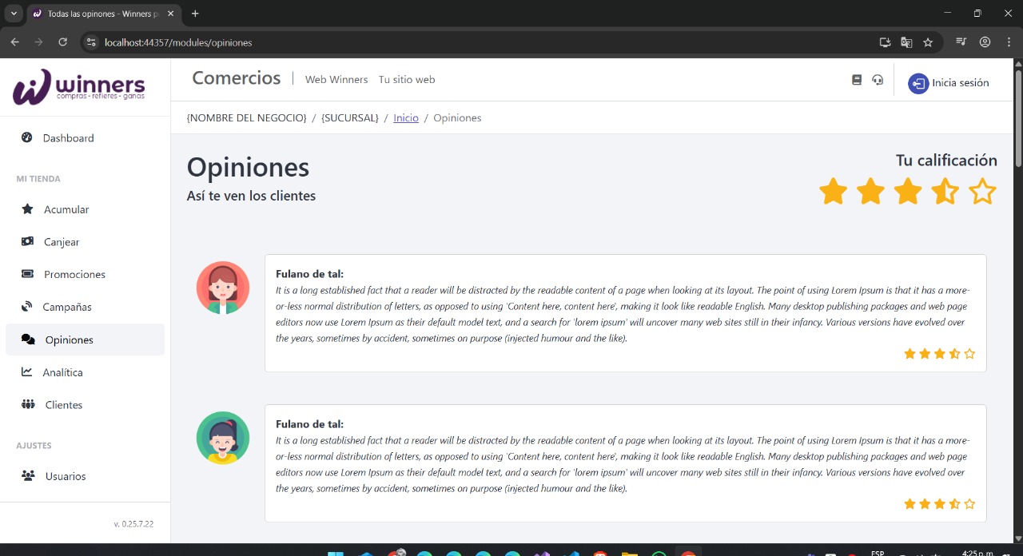Click the Dashboard gauge icon

tap(26, 137)
